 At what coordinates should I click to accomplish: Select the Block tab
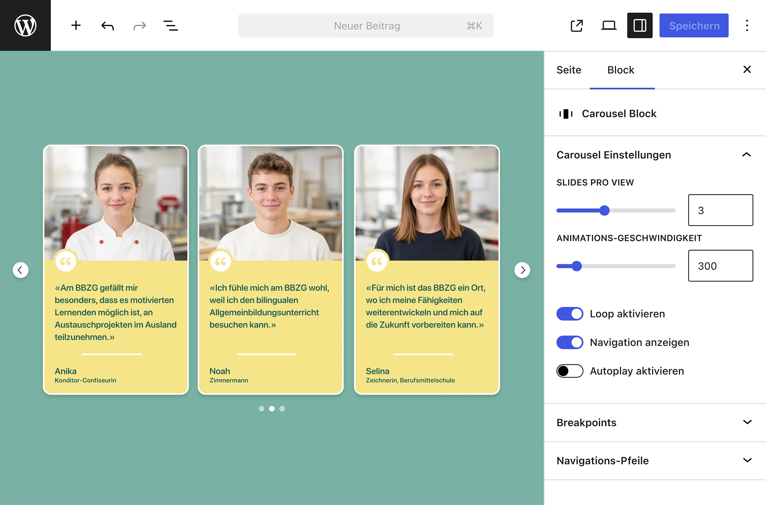(621, 70)
